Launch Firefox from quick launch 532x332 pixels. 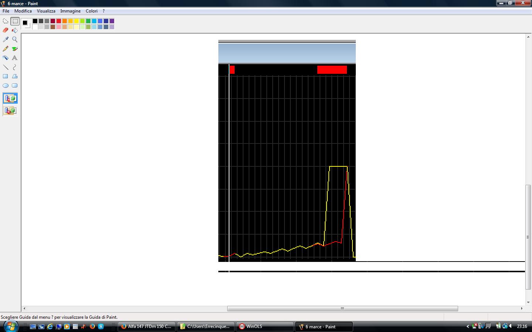92,326
